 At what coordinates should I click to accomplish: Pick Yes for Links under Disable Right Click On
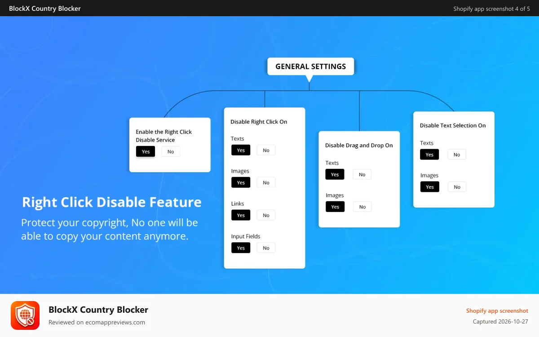point(241,215)
